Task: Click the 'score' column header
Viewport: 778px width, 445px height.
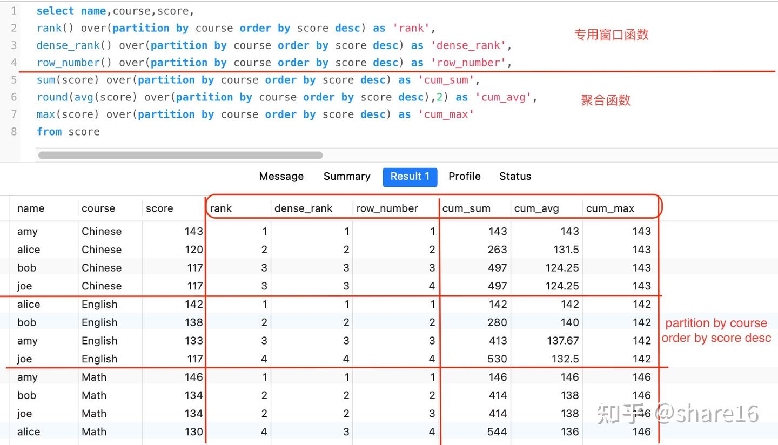Action: pyautogui.click(x=159, y=208)
